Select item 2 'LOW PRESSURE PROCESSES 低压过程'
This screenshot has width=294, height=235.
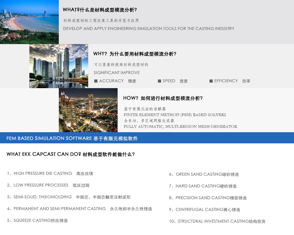click(48, 185)
